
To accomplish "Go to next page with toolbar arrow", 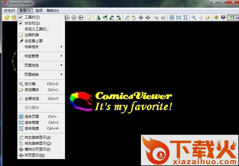I will [x=74, y=18].
